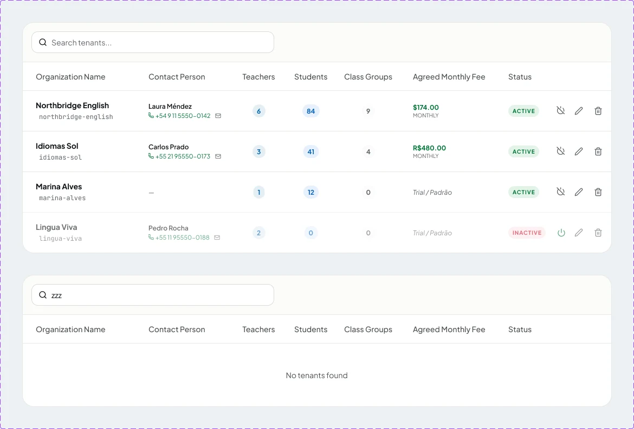The image size is (634, 429).
Task: Click ACTIVE badge for Marina Alves
Action: (523, 192)
